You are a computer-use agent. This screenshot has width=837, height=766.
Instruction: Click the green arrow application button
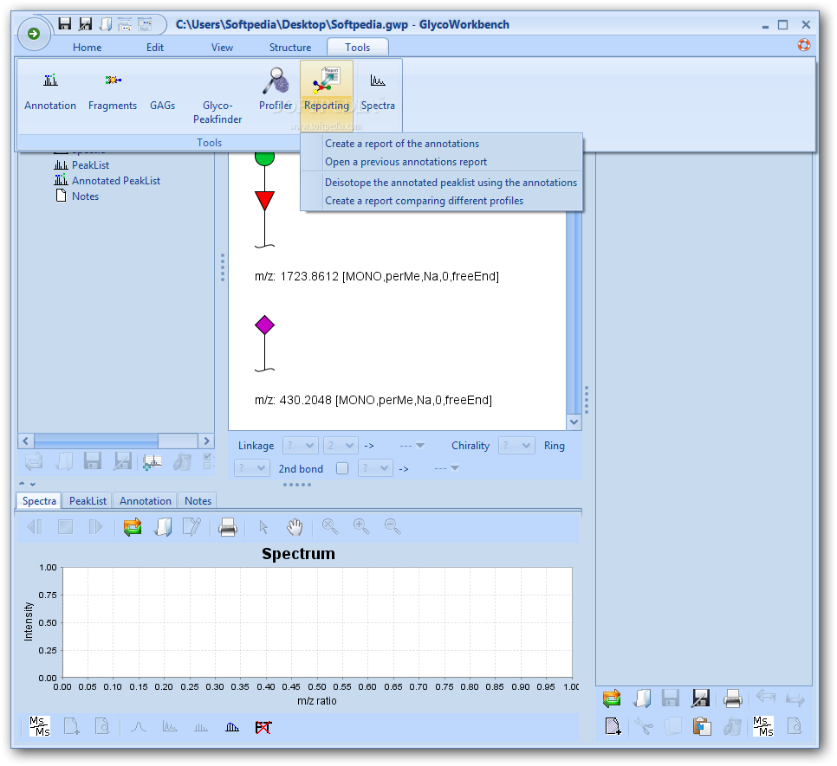tap(34, 34)
